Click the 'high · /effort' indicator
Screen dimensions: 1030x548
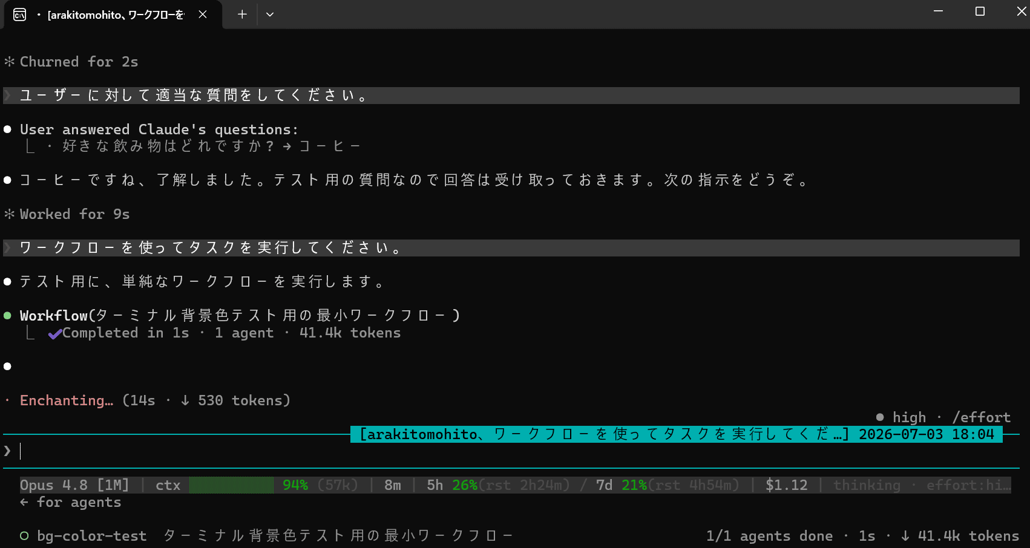943,417
